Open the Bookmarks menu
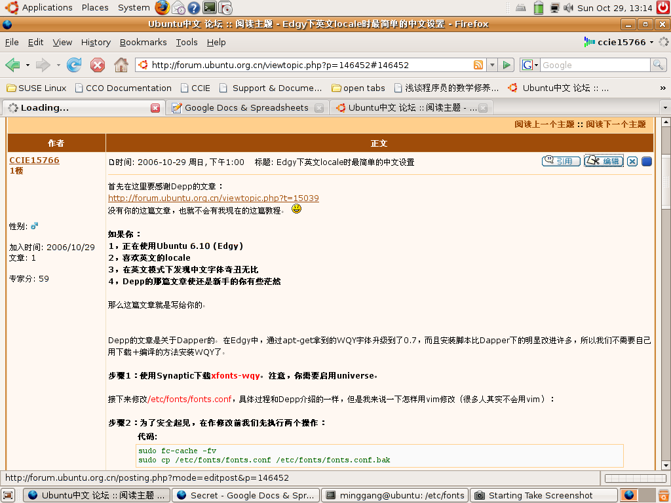 click(143, 42)
